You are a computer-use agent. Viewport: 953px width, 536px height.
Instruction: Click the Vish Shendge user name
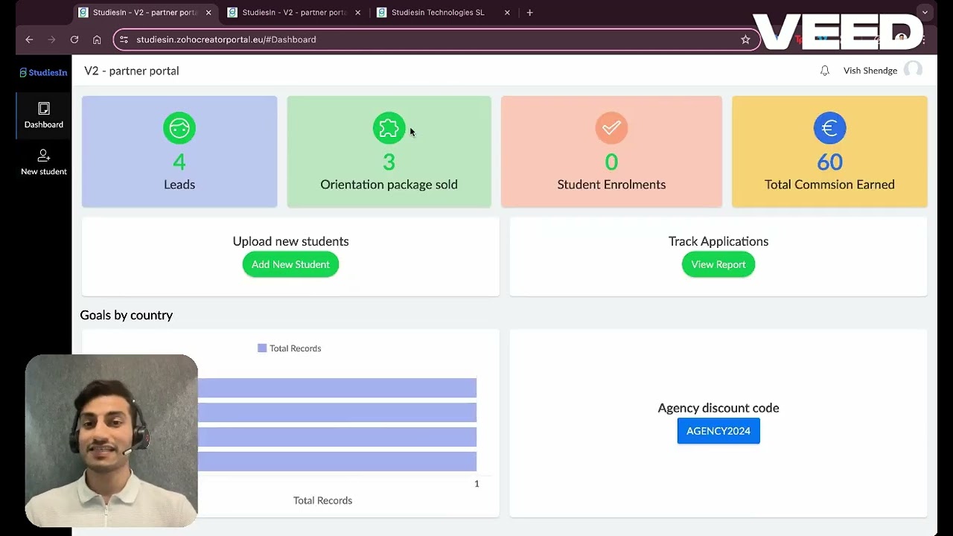click(870, 71)
